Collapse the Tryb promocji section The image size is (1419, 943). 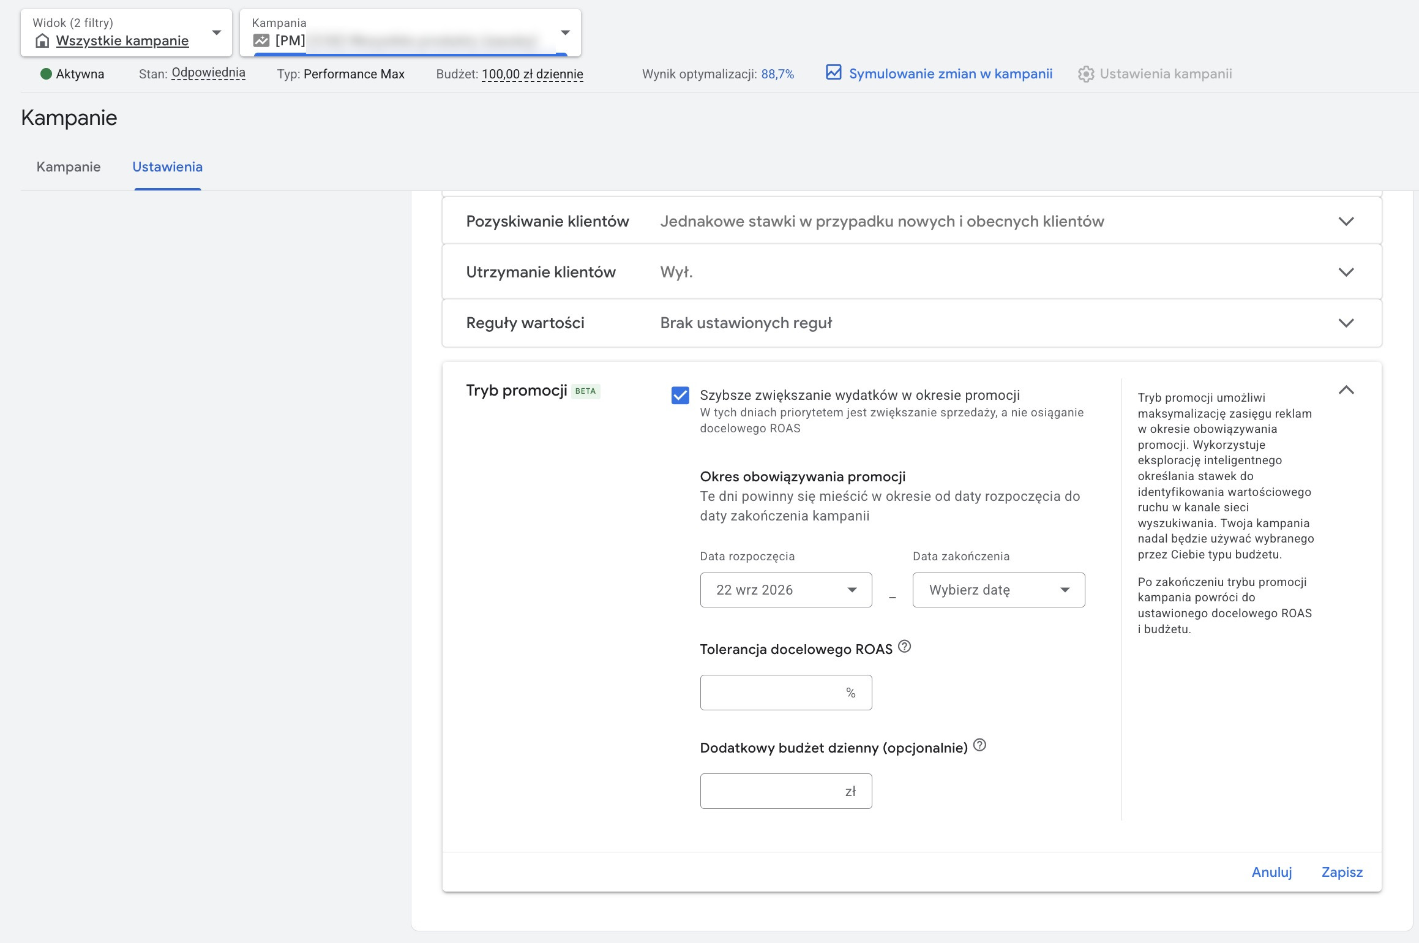click(1346, 390)
